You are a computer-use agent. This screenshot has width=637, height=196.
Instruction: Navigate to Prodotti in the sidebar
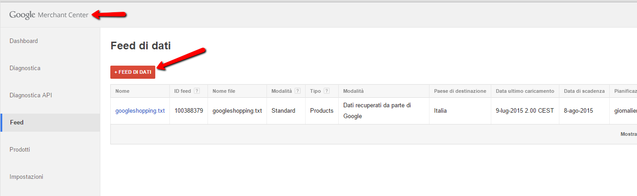[20, 149]
